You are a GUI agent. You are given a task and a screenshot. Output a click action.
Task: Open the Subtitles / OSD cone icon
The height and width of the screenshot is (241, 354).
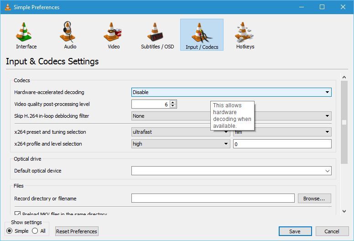click(155, 32)
